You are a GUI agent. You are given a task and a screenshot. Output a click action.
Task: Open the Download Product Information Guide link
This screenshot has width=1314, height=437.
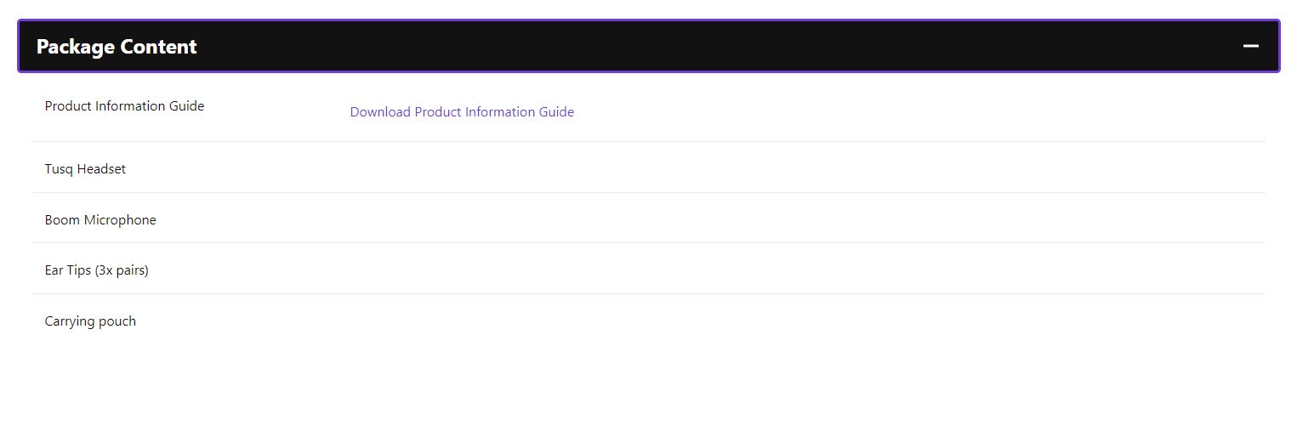[x=462, y=111]
